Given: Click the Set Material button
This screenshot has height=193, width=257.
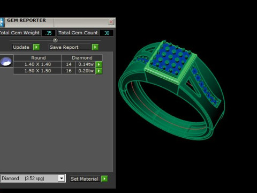Looking at the screenshot, I should 85,179.
